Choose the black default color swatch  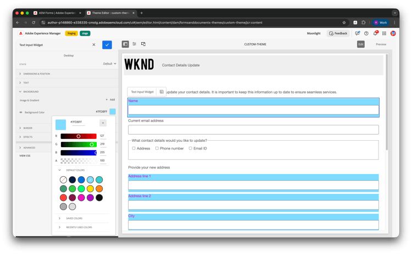click(99, 198)
